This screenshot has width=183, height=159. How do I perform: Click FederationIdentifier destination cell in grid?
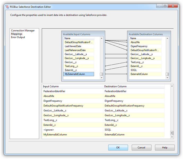click(x=134, y=91)
